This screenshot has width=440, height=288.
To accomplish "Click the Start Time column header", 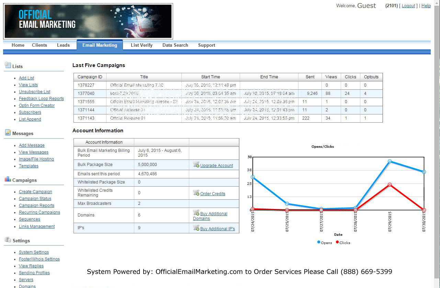I will 211,77.
